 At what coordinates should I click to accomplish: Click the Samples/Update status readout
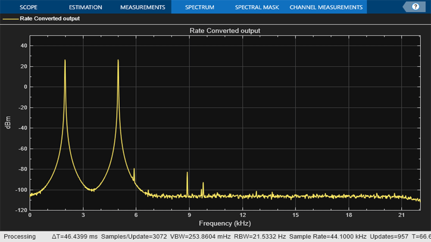point(134,236)
